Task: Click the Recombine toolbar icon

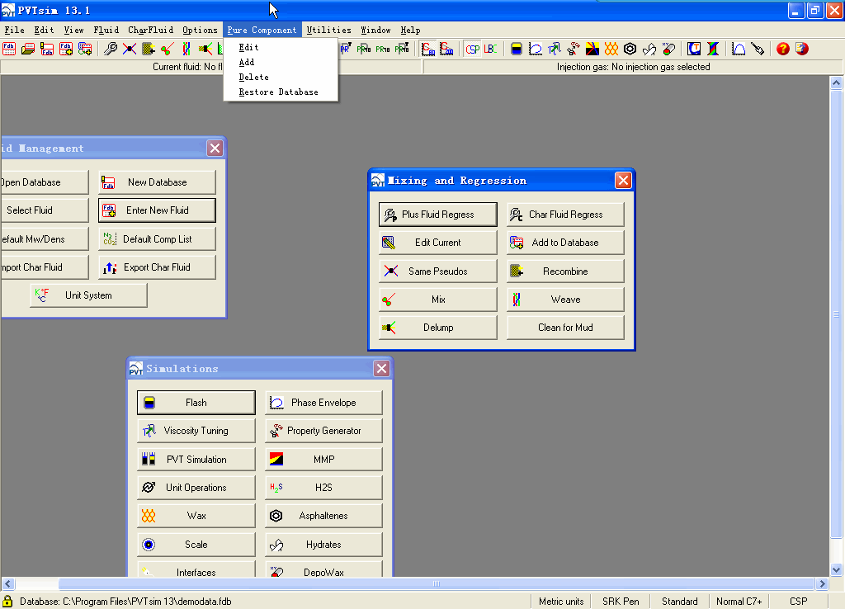Action: point(149,49)
